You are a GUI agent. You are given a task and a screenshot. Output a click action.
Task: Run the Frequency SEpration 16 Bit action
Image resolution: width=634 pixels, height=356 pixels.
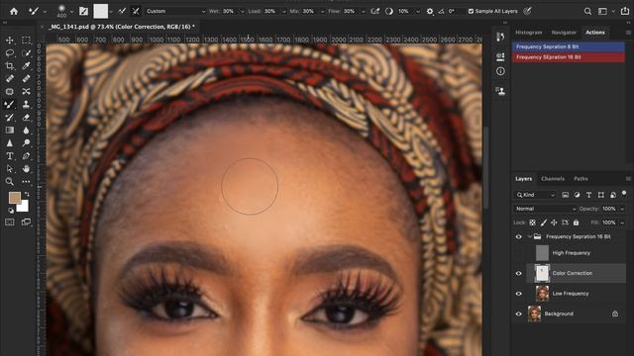[569, 57]
